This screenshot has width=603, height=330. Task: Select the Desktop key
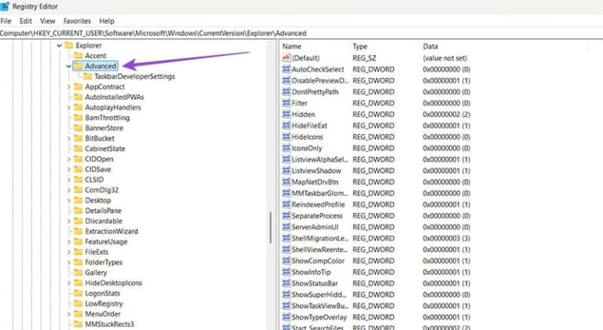click(97, 200)
